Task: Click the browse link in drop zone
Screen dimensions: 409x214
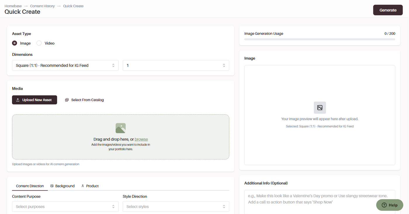Action: pos(141,139)
